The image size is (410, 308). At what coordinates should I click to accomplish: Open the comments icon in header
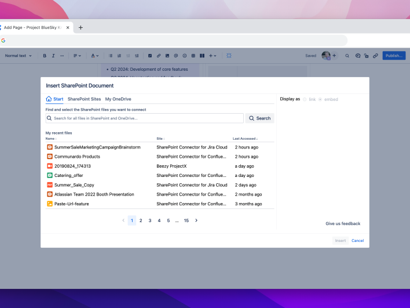pyautogui.click(x=358, y=56)
